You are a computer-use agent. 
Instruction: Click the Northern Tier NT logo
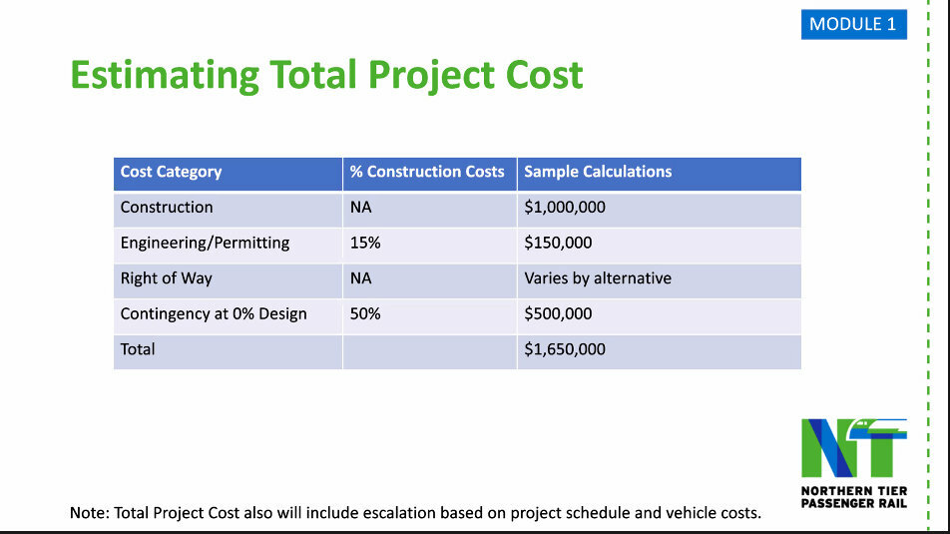(853, 447)
